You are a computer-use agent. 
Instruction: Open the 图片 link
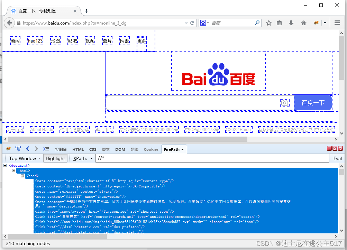pyautogui.click(x=107, y=41)
